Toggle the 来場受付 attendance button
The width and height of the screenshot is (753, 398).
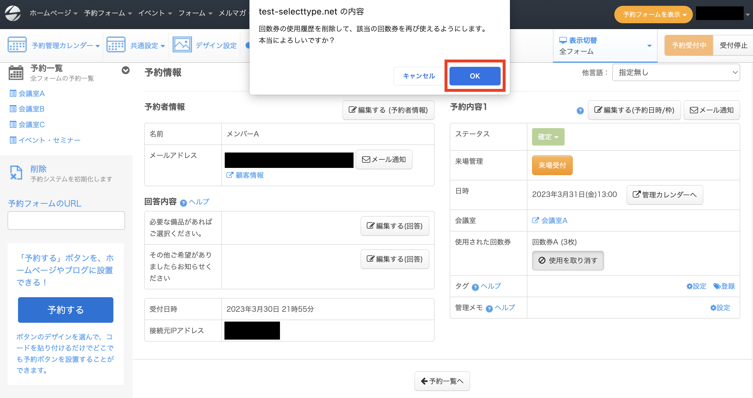click(552, 165)
